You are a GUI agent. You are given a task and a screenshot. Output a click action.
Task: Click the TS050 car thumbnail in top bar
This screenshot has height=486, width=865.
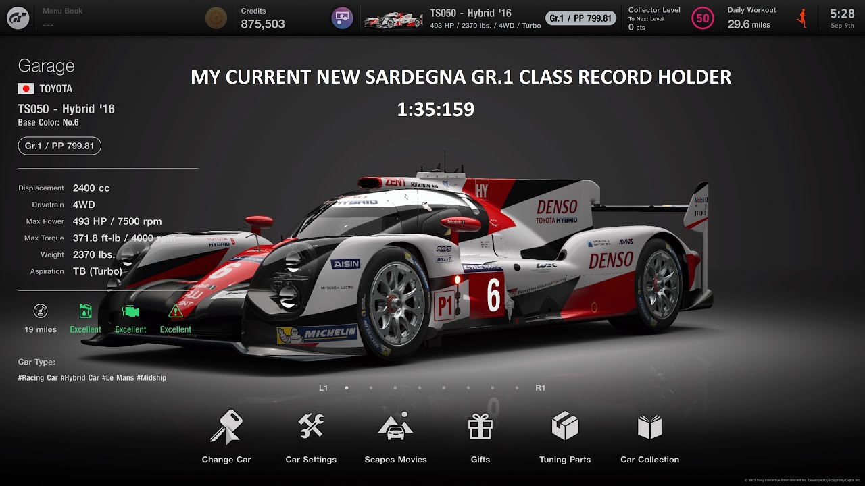coord(393,21)
